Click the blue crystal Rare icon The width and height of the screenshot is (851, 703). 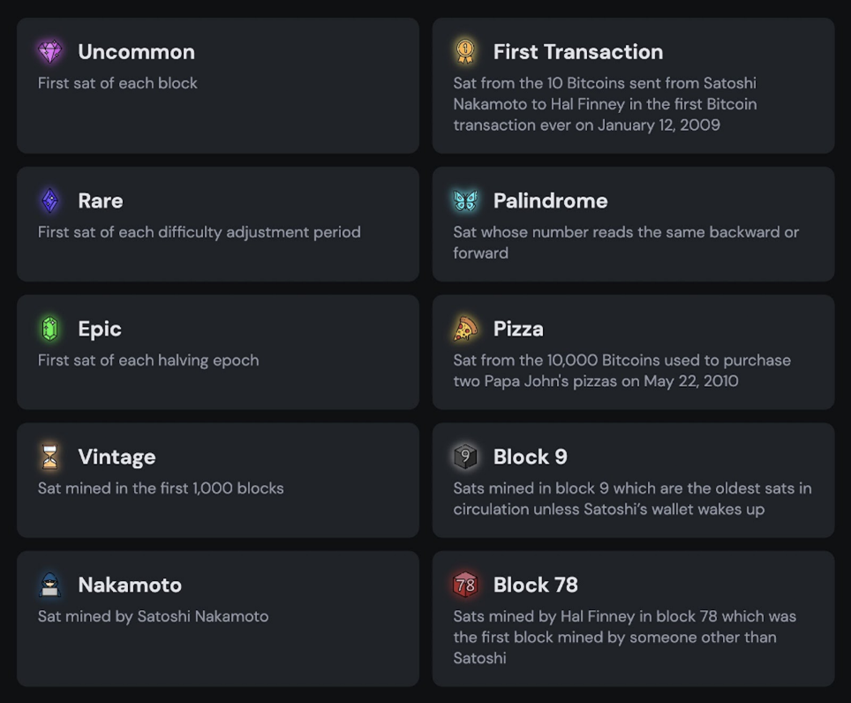[50, 200]
